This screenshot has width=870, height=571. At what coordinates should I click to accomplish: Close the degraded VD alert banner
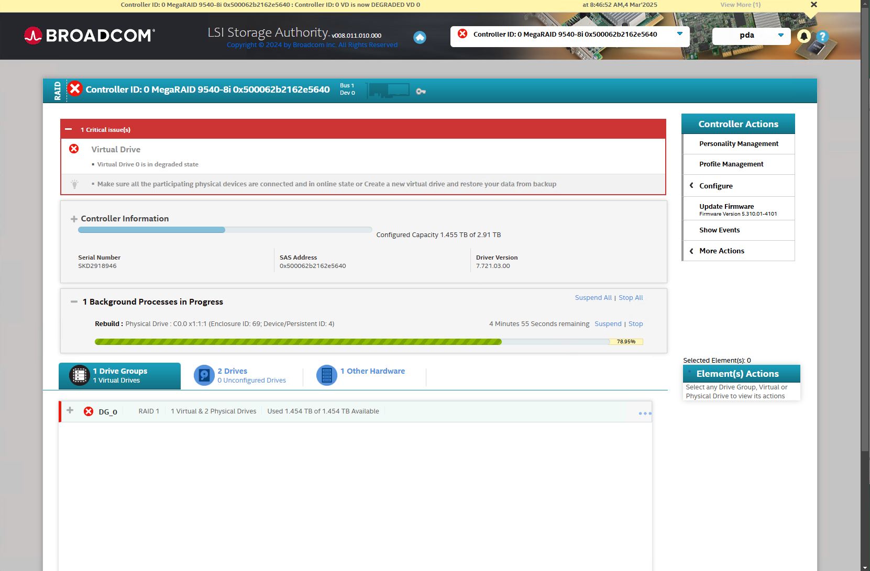pyautogui.click(x=813, y=5)
